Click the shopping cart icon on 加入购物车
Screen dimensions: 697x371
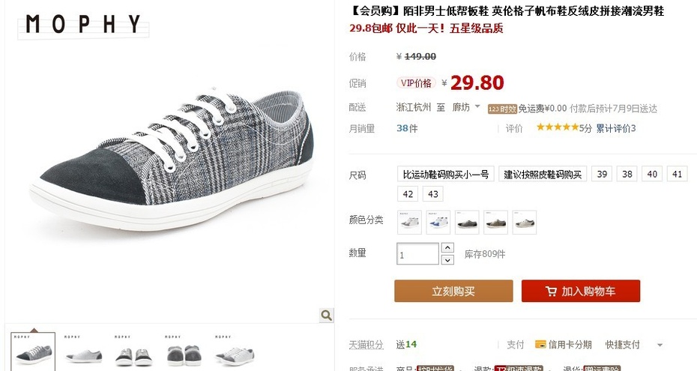(x=551, y=292)
